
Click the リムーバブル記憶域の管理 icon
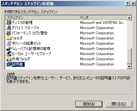point(9,49)
